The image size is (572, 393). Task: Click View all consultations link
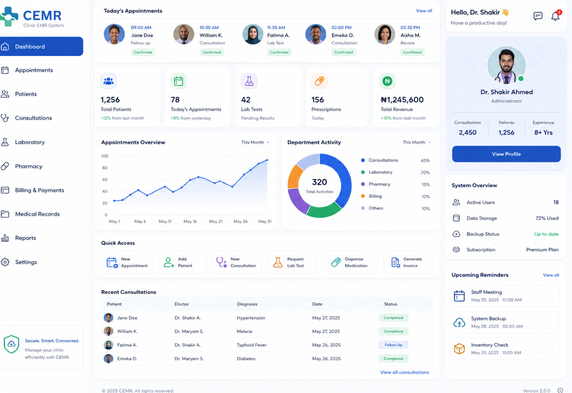pyautogui.click(x=405, y=372)
